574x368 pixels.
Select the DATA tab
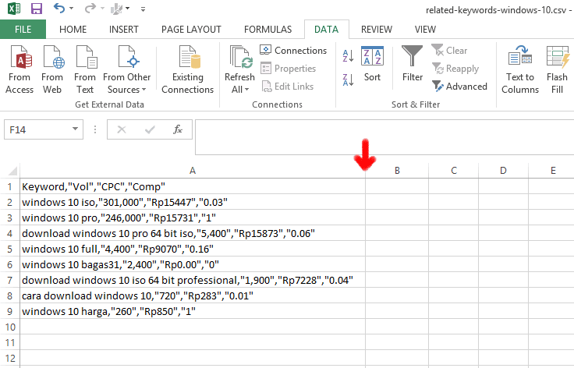[326, 30]
